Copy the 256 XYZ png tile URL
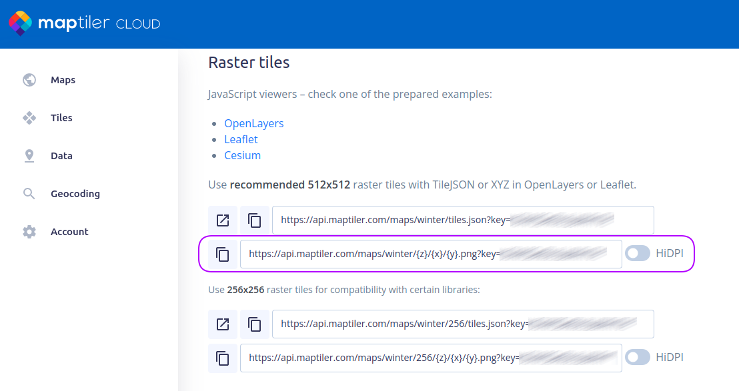 pos(223,358)
